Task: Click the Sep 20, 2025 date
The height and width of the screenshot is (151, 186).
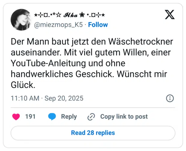Action: point(64,98)
